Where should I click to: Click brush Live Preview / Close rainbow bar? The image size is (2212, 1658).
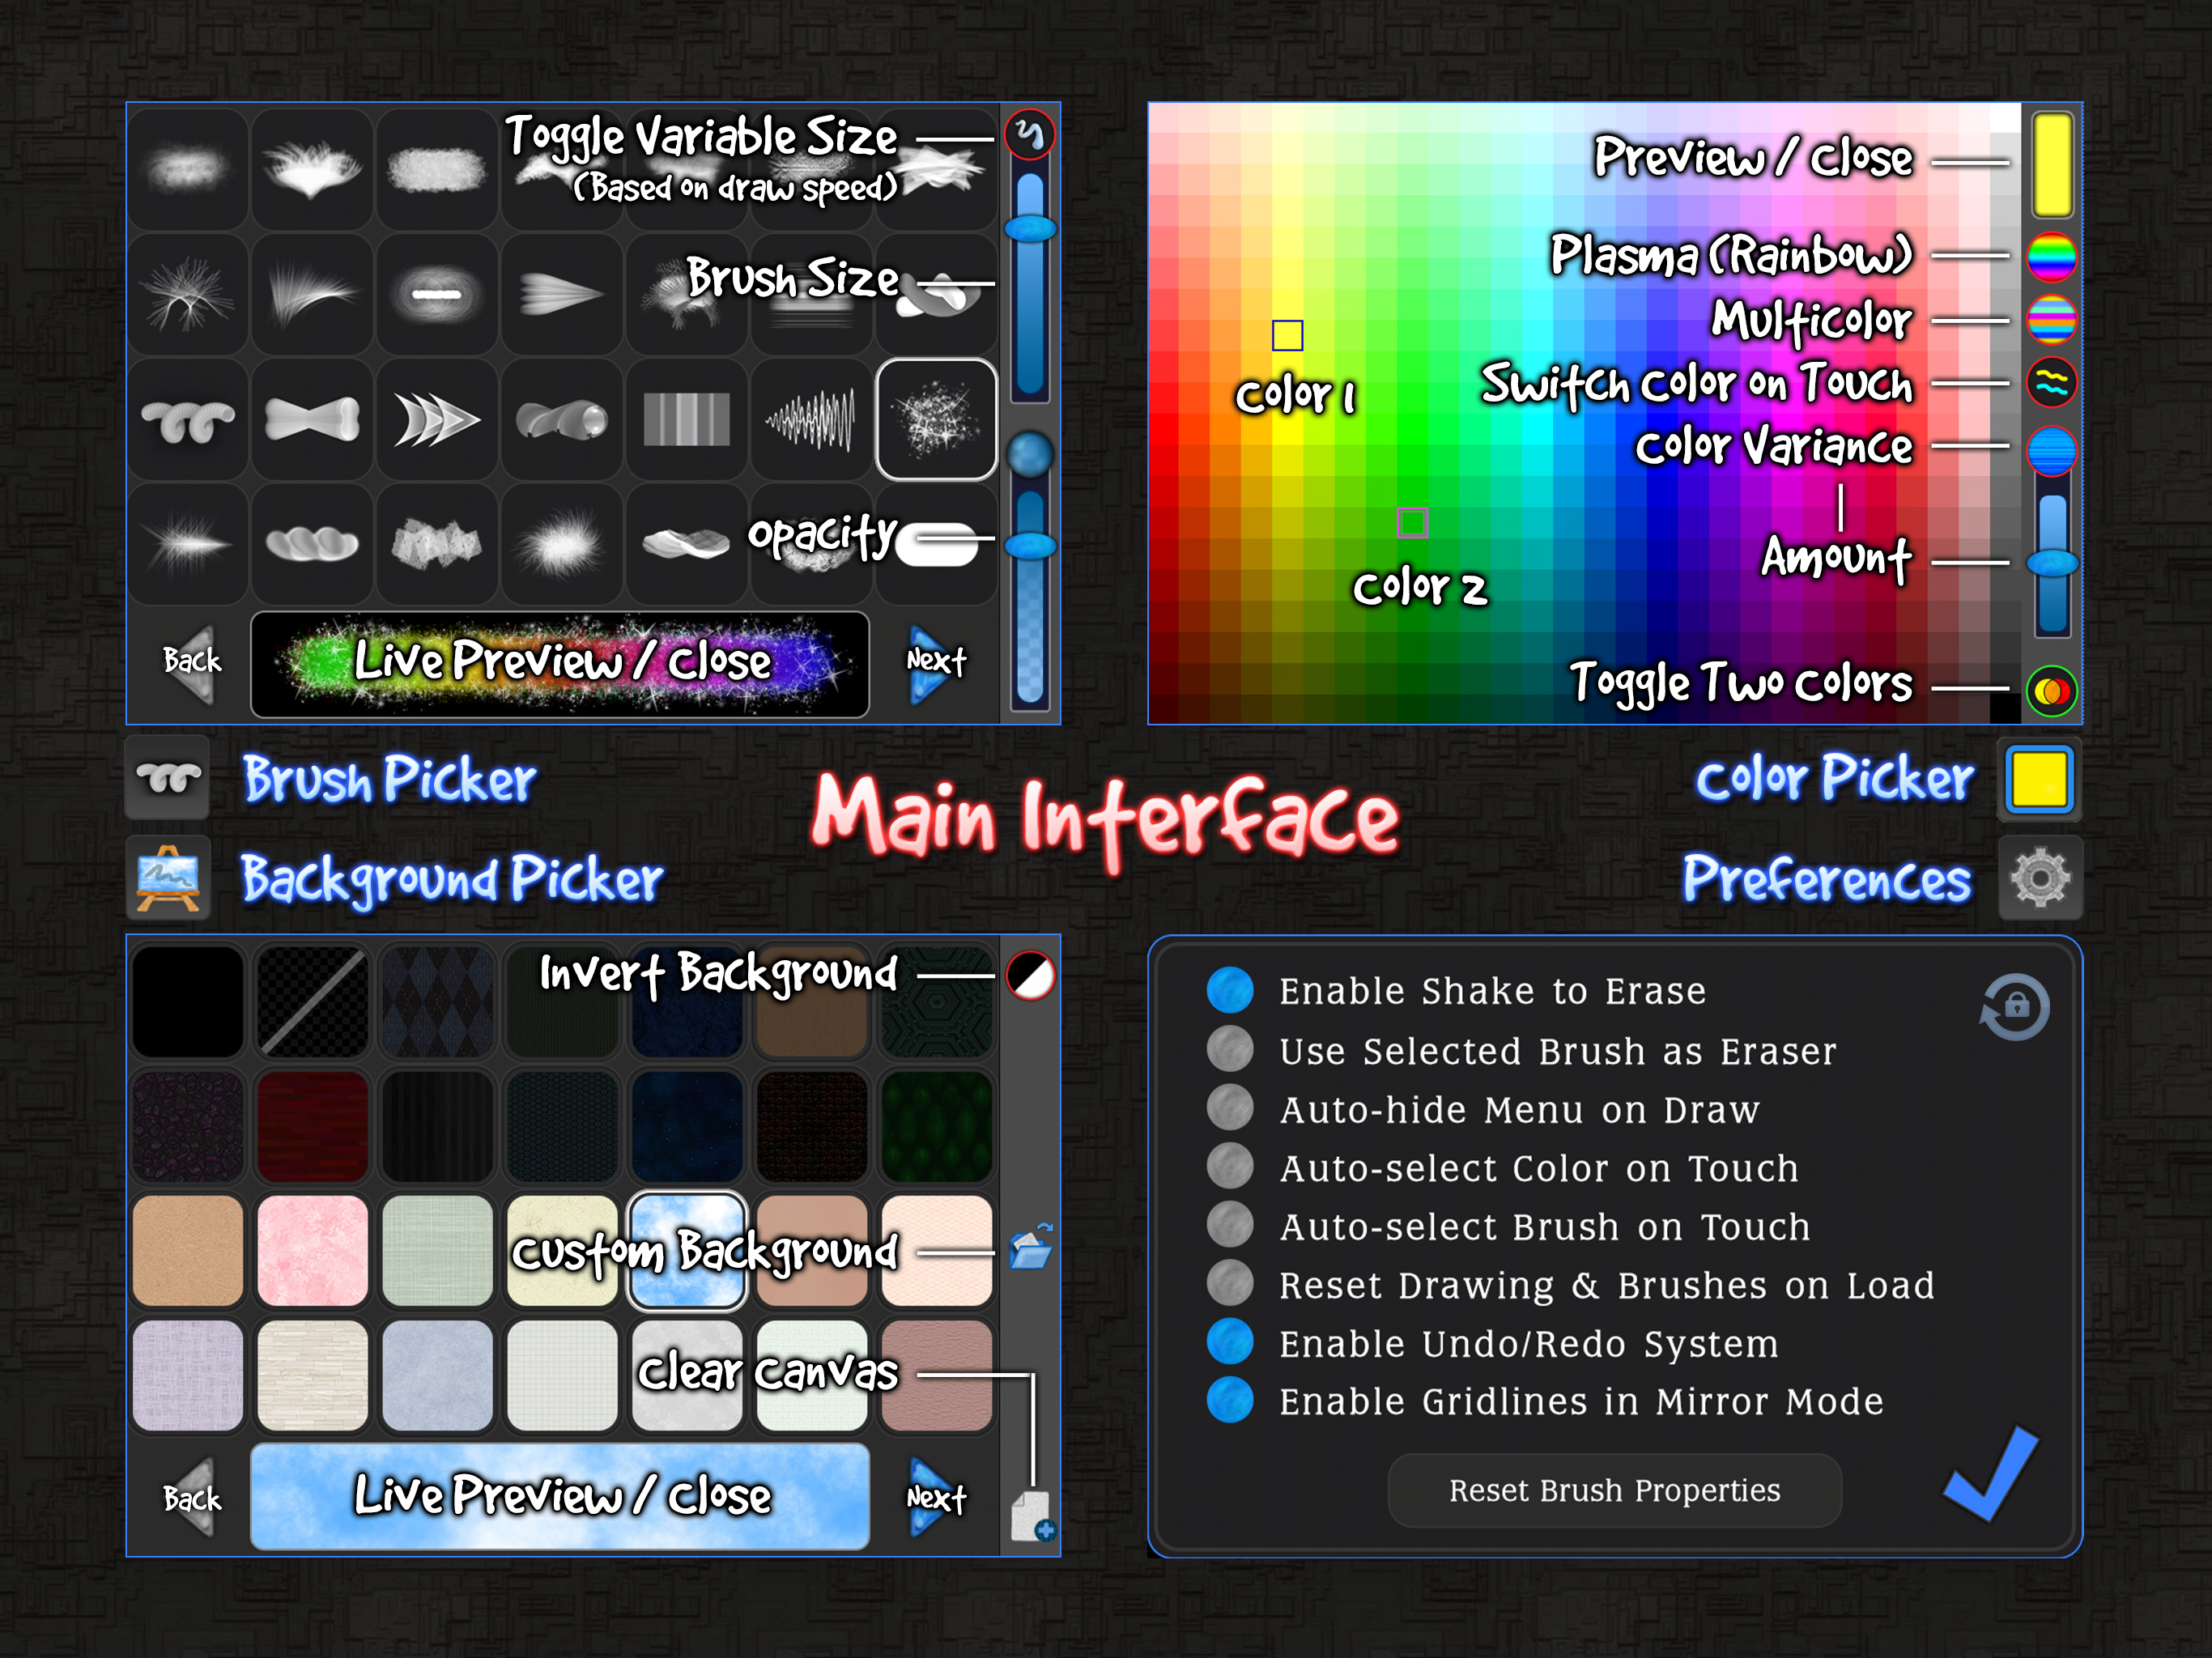(x=560, y=664)
